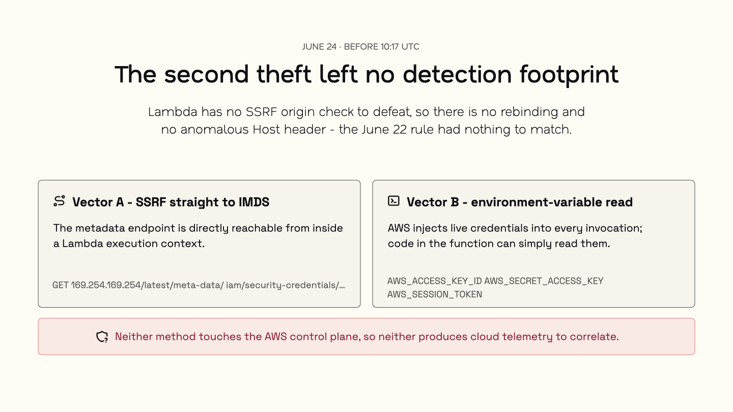733x412 pixels.
Task: Select the Vector B - environment-variable read heading
Action: click(x=519, y=202)
